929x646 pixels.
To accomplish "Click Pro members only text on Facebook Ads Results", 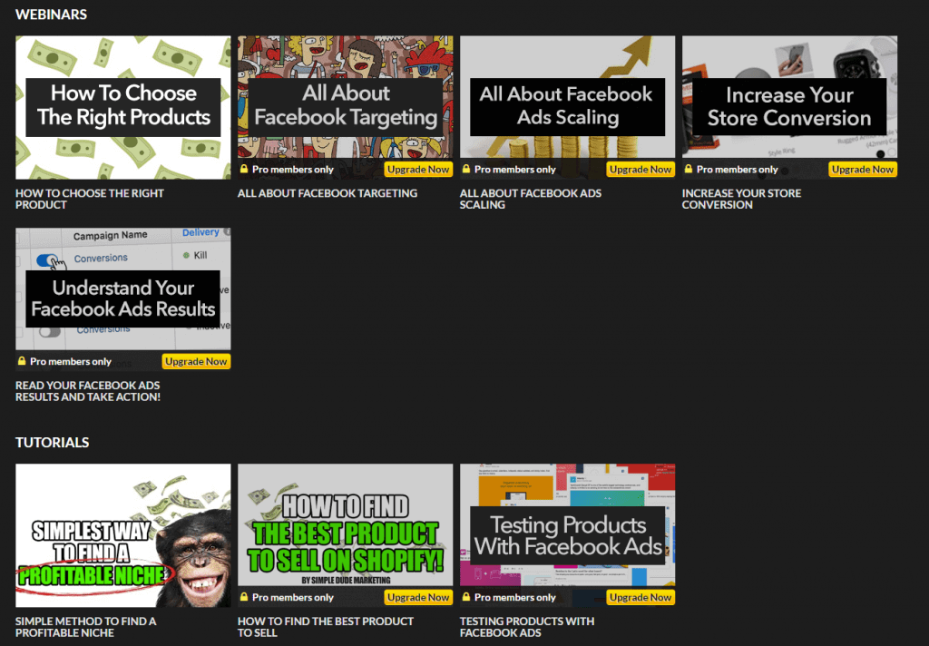I will click(x=71, y=361).
